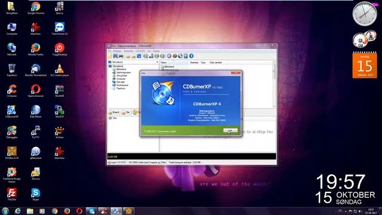
Task: Click the Slet button
Action: pyautogui.click(x=126, y=112)
